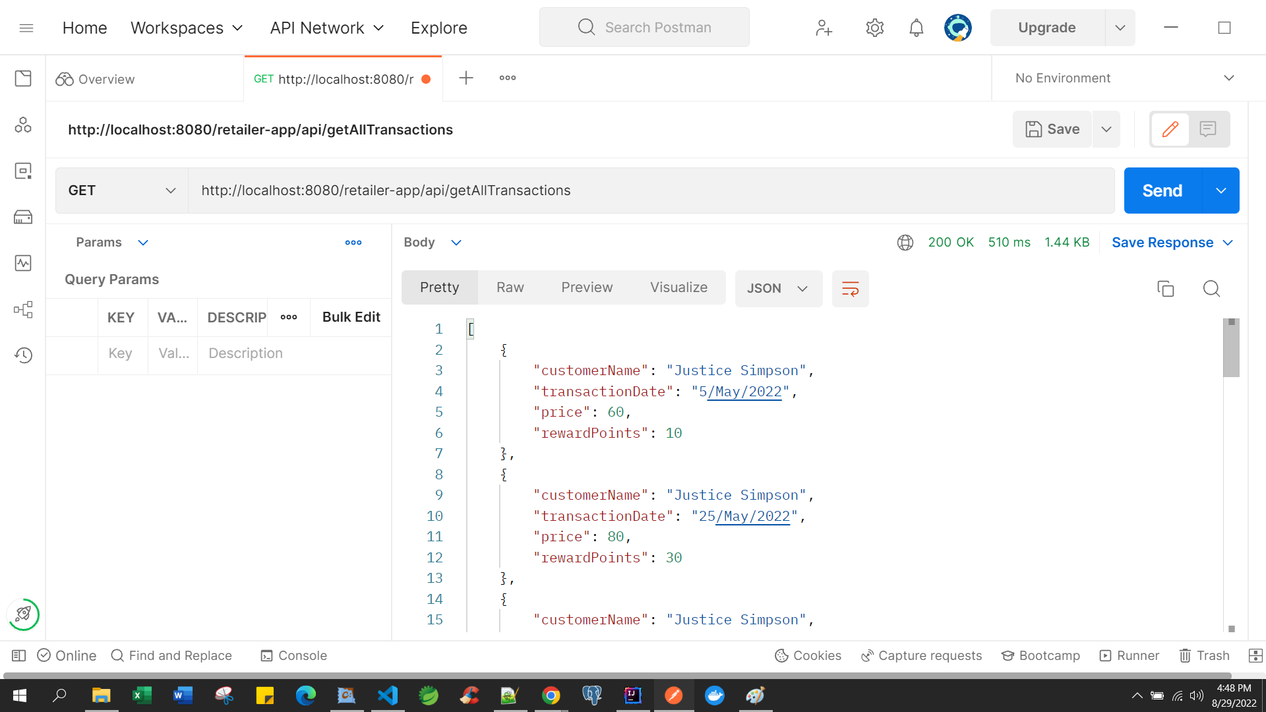Image resolution: width=1266 pixels, height=712 pixels.
Task: Open the Mock Servers panel
Action: [x=23, y=216]
